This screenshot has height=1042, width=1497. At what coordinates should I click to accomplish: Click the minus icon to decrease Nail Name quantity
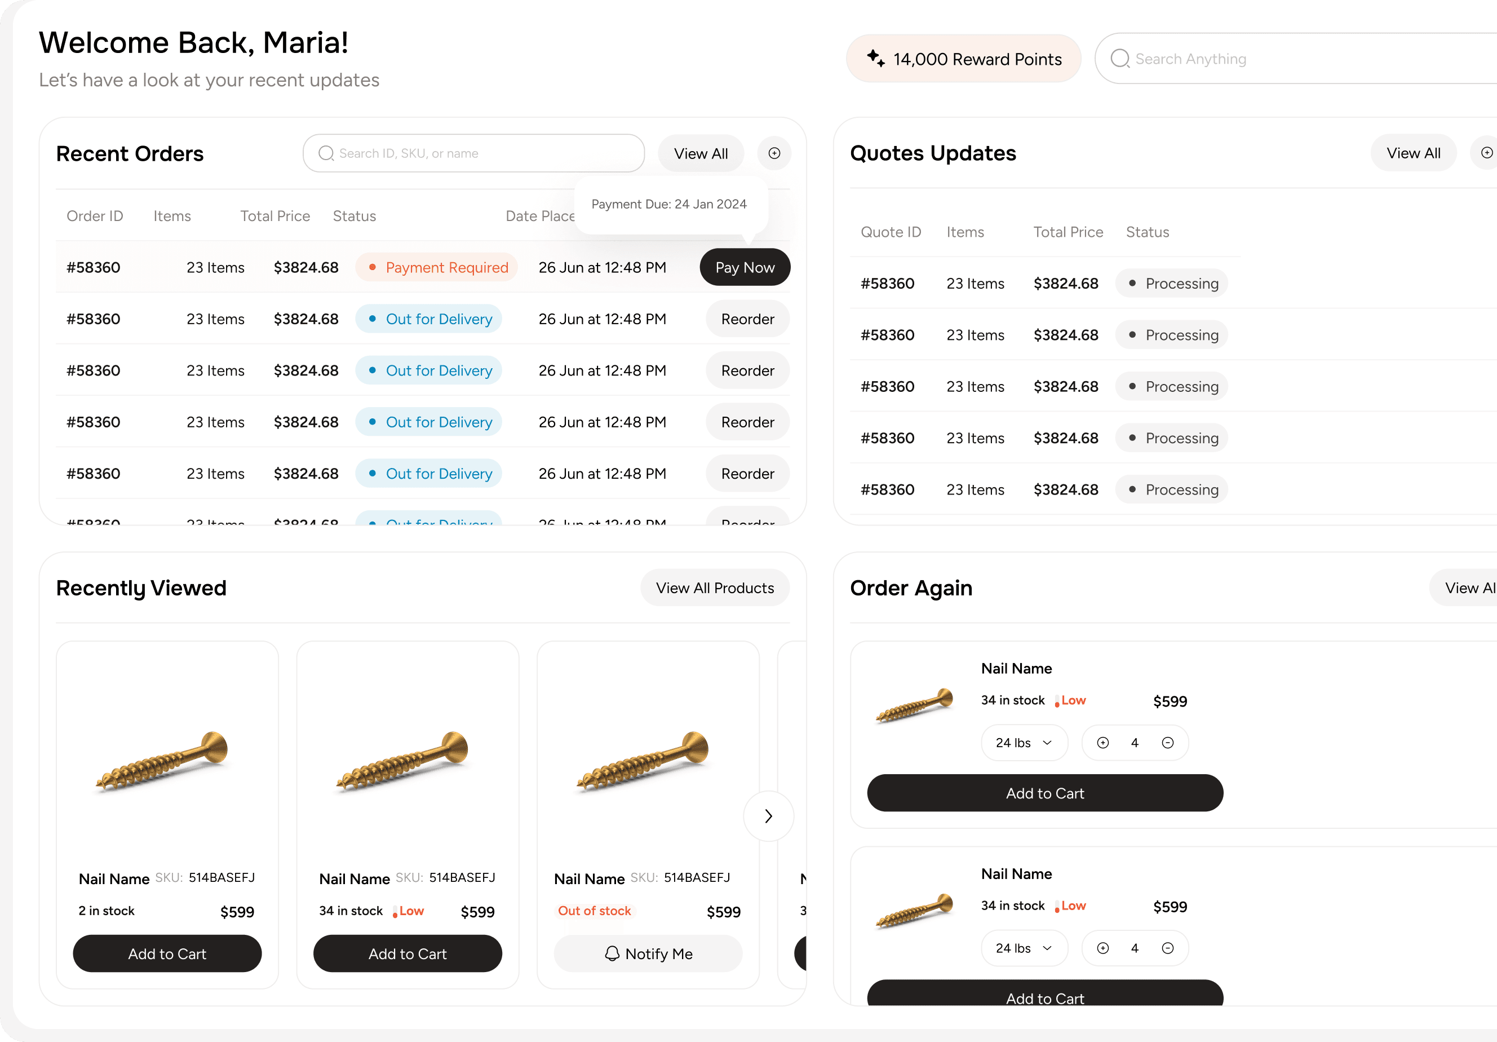(1168, 742)
